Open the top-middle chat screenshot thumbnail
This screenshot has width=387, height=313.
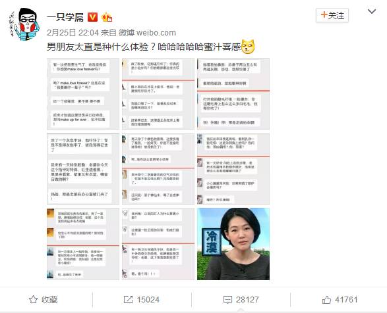(158, 94)
